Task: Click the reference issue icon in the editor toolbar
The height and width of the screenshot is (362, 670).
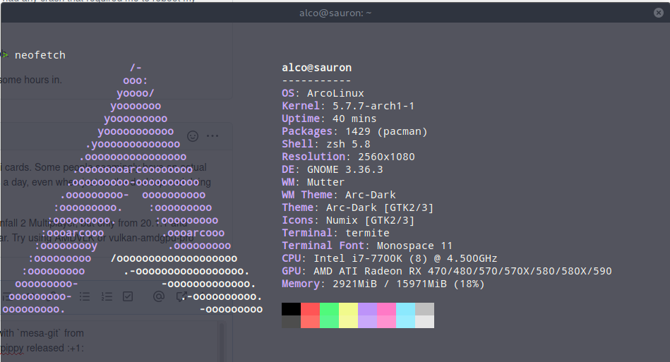Action: click(x=181, y=296)
